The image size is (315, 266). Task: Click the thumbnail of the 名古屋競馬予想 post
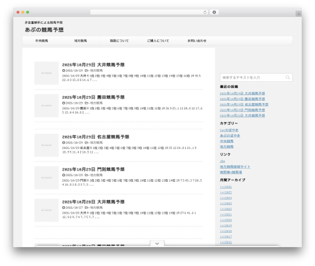click(47, 145)
